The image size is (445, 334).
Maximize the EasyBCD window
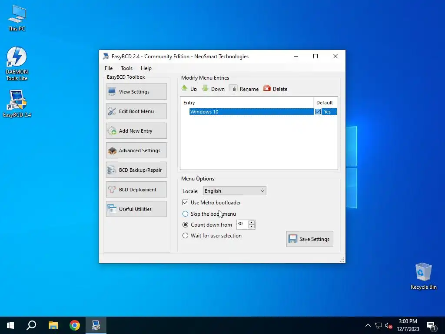(x=315, y=56)
